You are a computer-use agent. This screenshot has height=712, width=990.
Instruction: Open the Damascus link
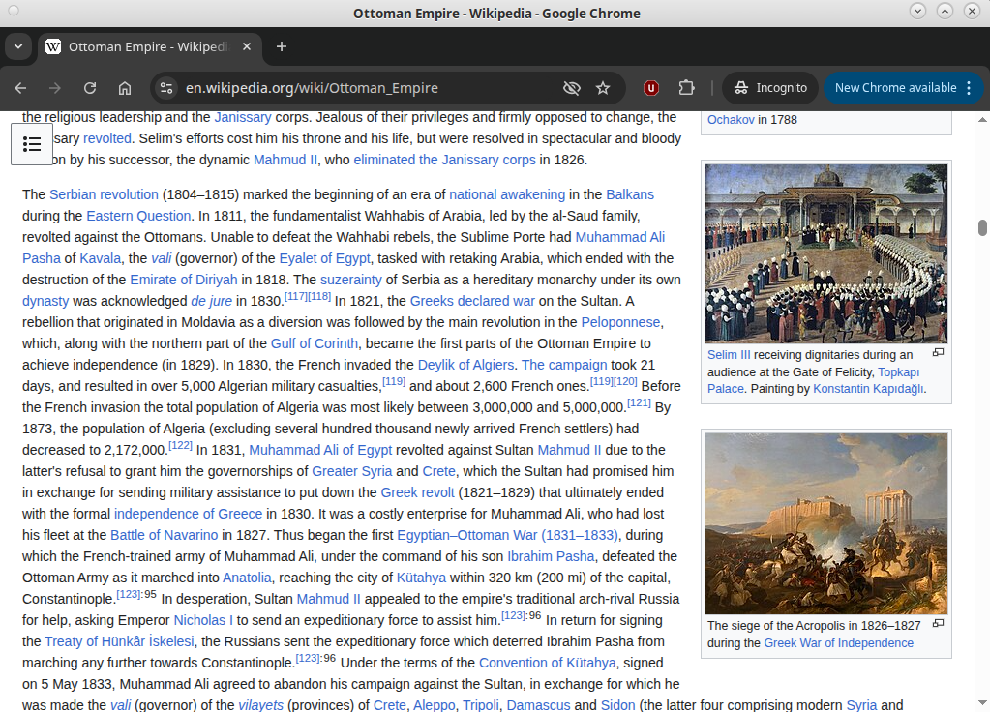[x=538, y=705]
